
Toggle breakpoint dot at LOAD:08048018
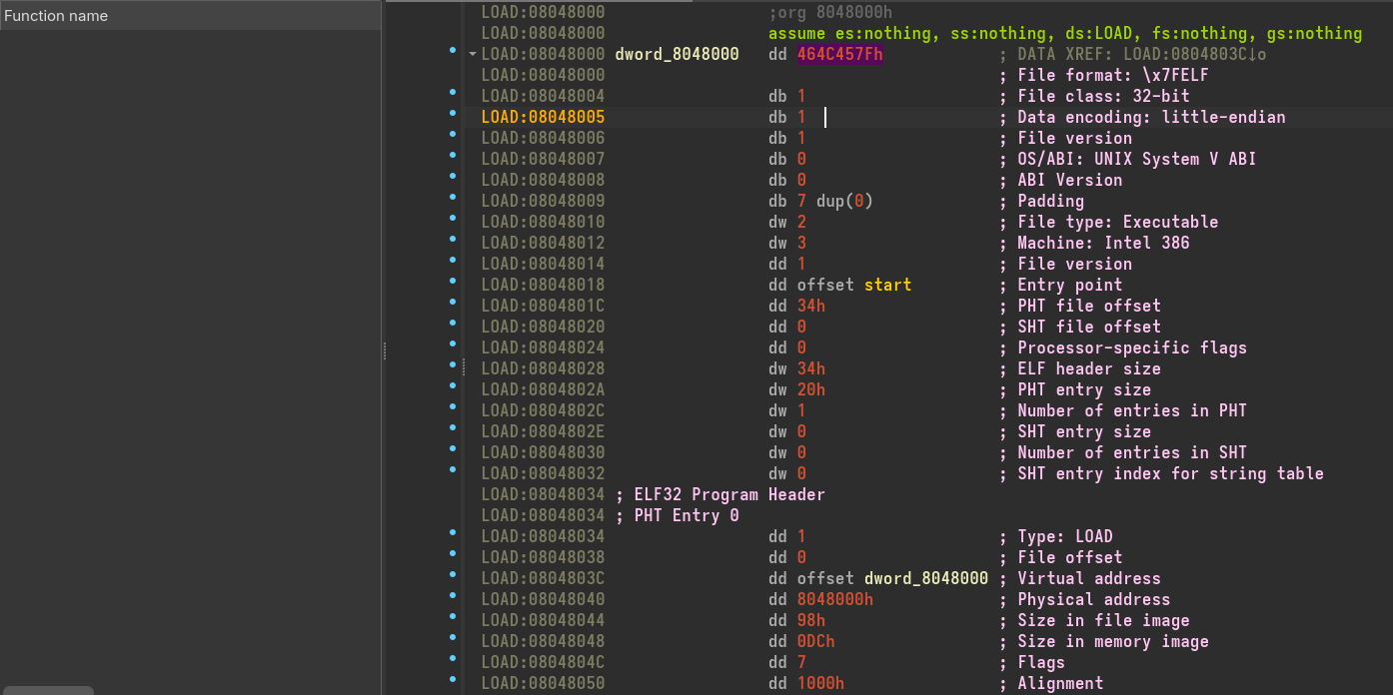click(x=453, y=281)
